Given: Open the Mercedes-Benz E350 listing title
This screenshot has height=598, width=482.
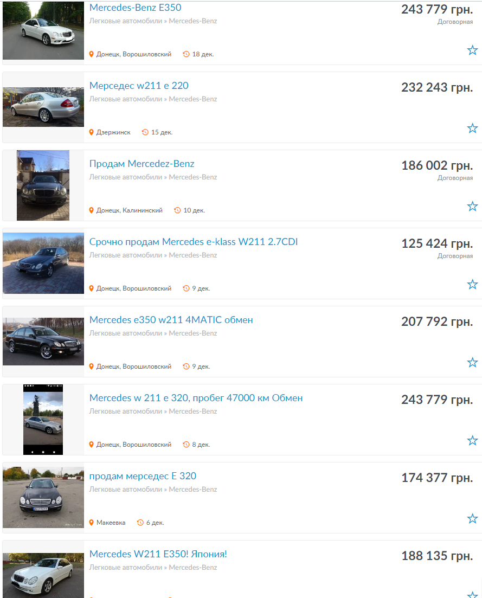Looking at the screenshot, I should coord(136,8).
